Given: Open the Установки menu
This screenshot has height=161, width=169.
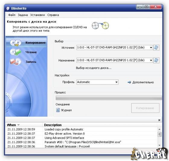Looking at the screenshot, I should click(37, 15).
